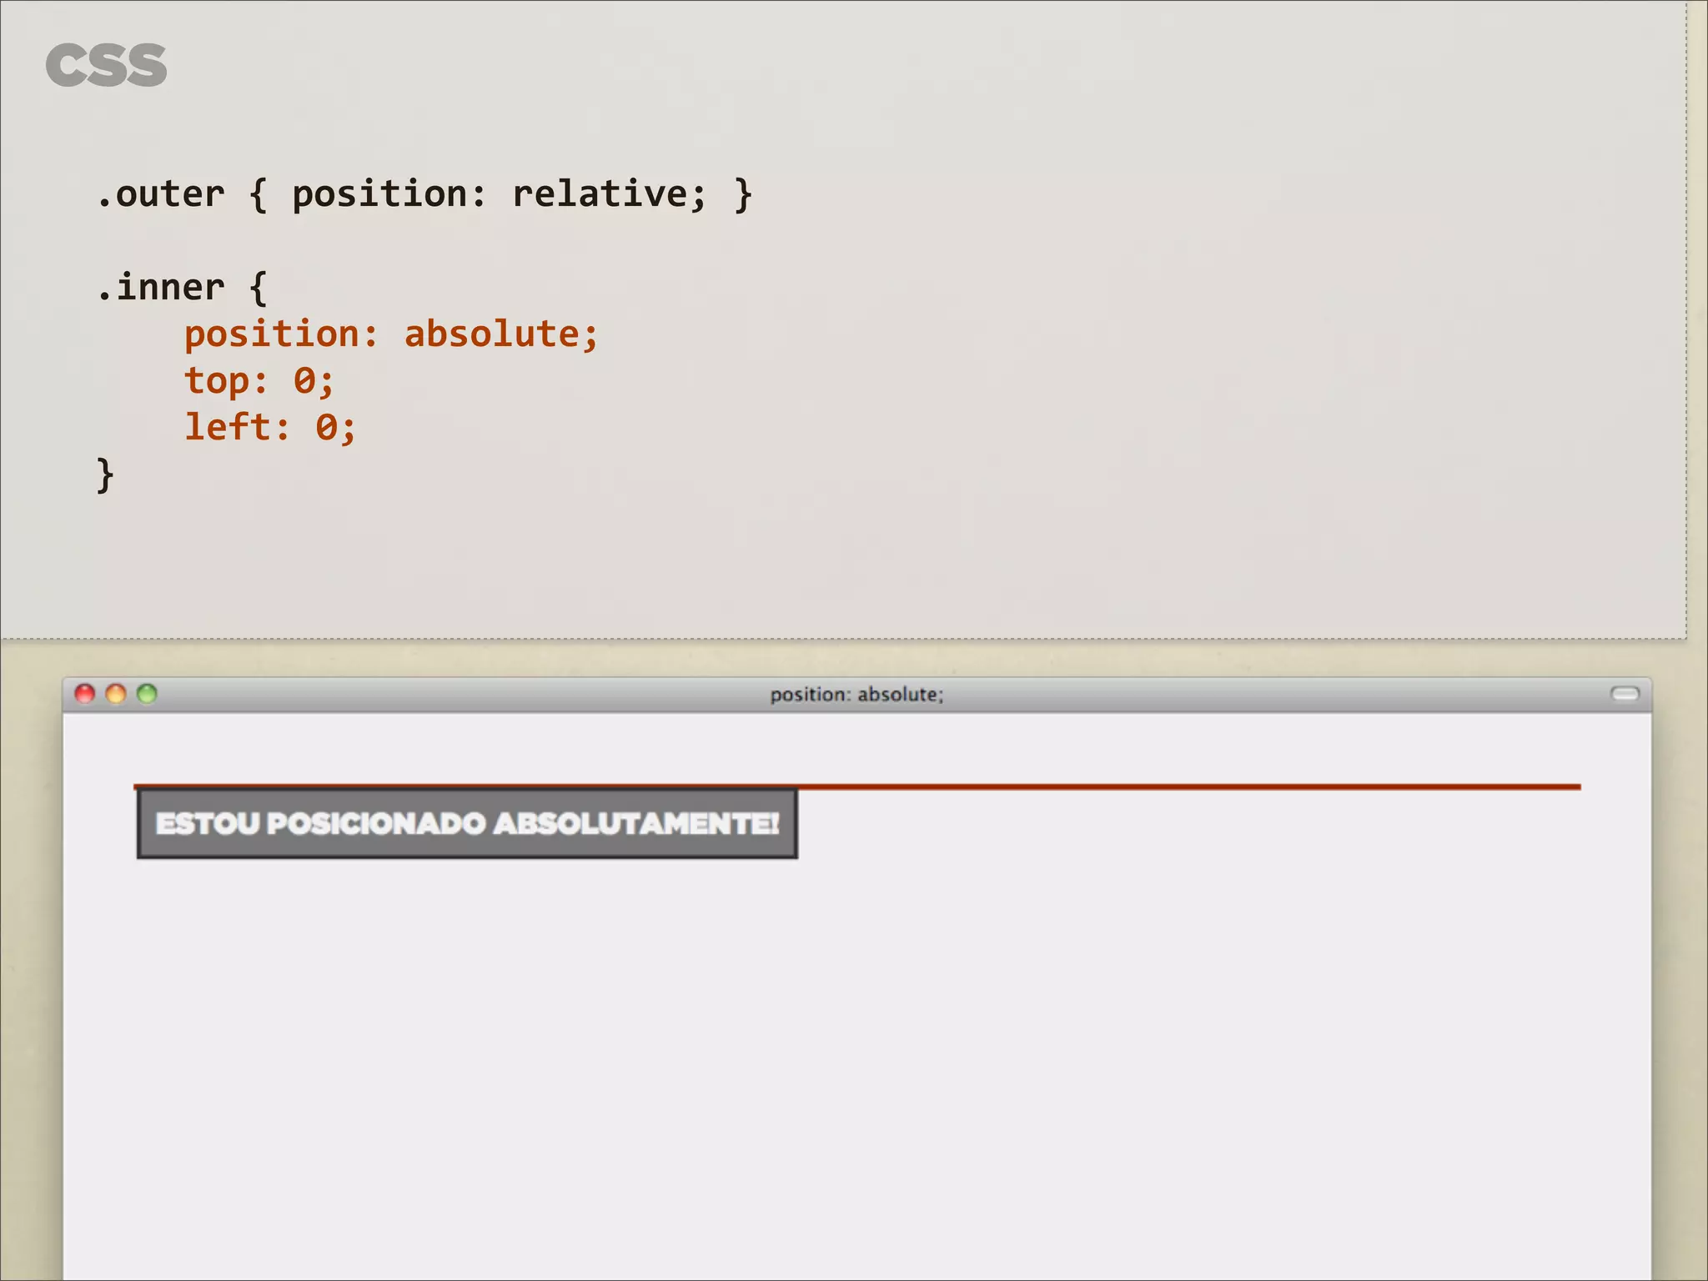Select the '.outer { position: relative; }' line

424,194
